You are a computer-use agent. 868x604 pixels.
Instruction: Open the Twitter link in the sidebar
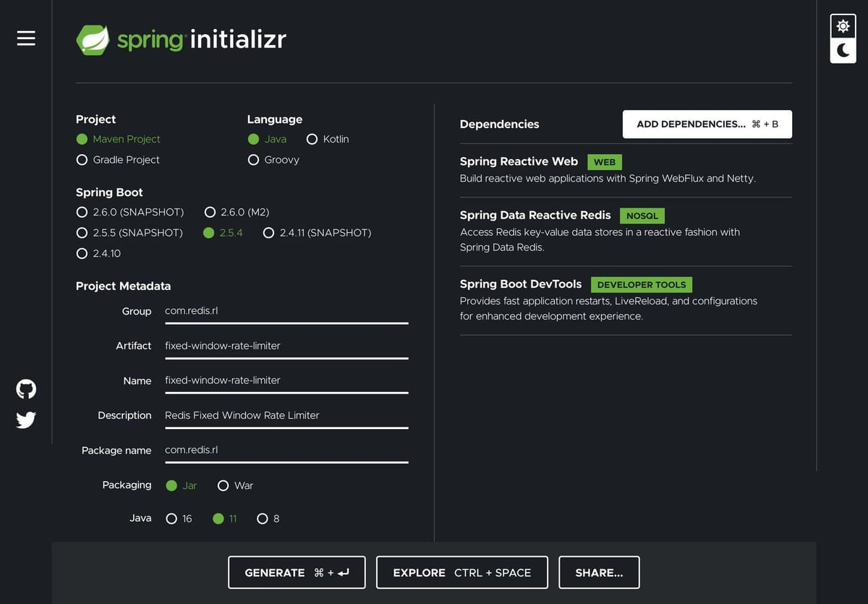click(x=25, y=420)
